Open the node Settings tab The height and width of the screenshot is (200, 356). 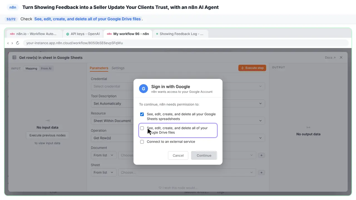pyautogui.click(x=118, y=68)
